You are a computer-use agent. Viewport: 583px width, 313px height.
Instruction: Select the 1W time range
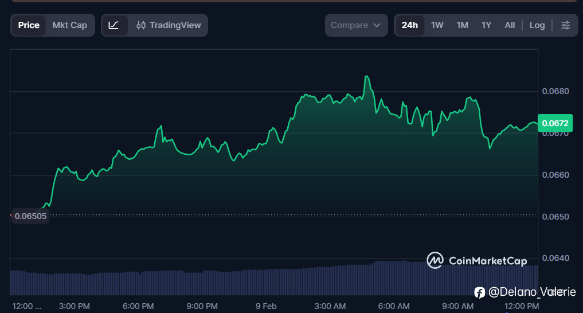437,25
